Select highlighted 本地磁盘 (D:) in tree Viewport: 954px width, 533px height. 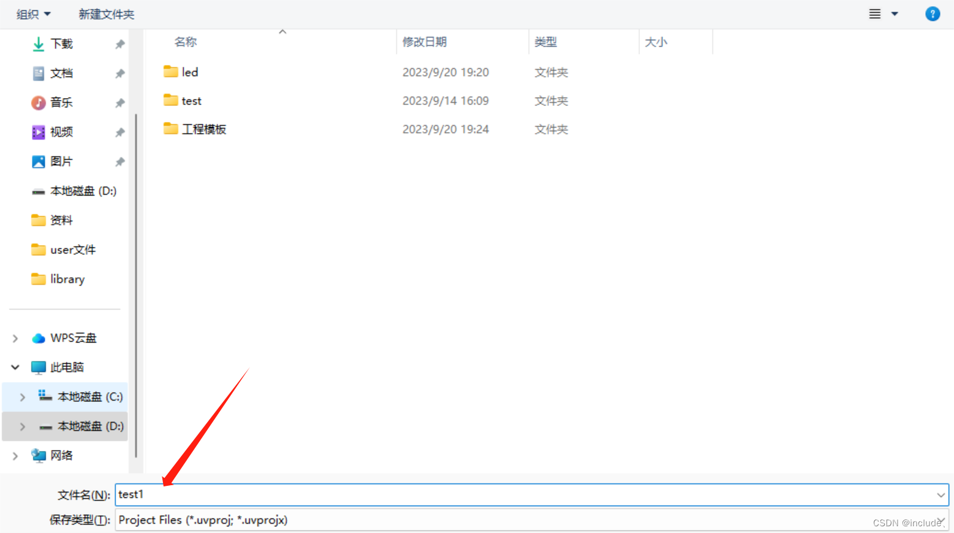(x=65, y=426)
